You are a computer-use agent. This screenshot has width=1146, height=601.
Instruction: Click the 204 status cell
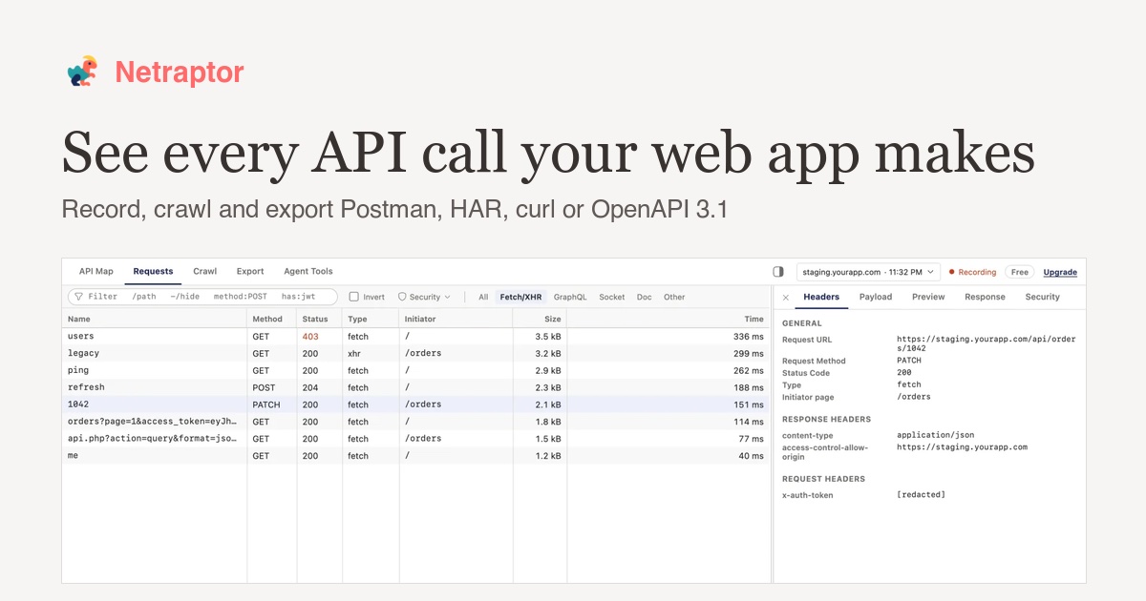coord(310,388)
